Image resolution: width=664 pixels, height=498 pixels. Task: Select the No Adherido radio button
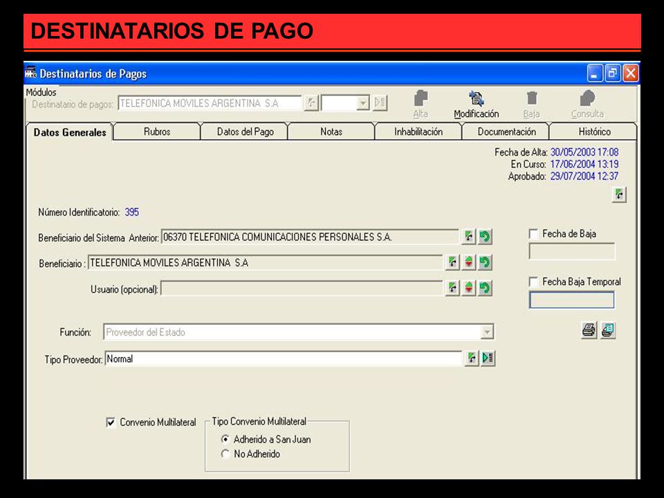tap(225, 454)
